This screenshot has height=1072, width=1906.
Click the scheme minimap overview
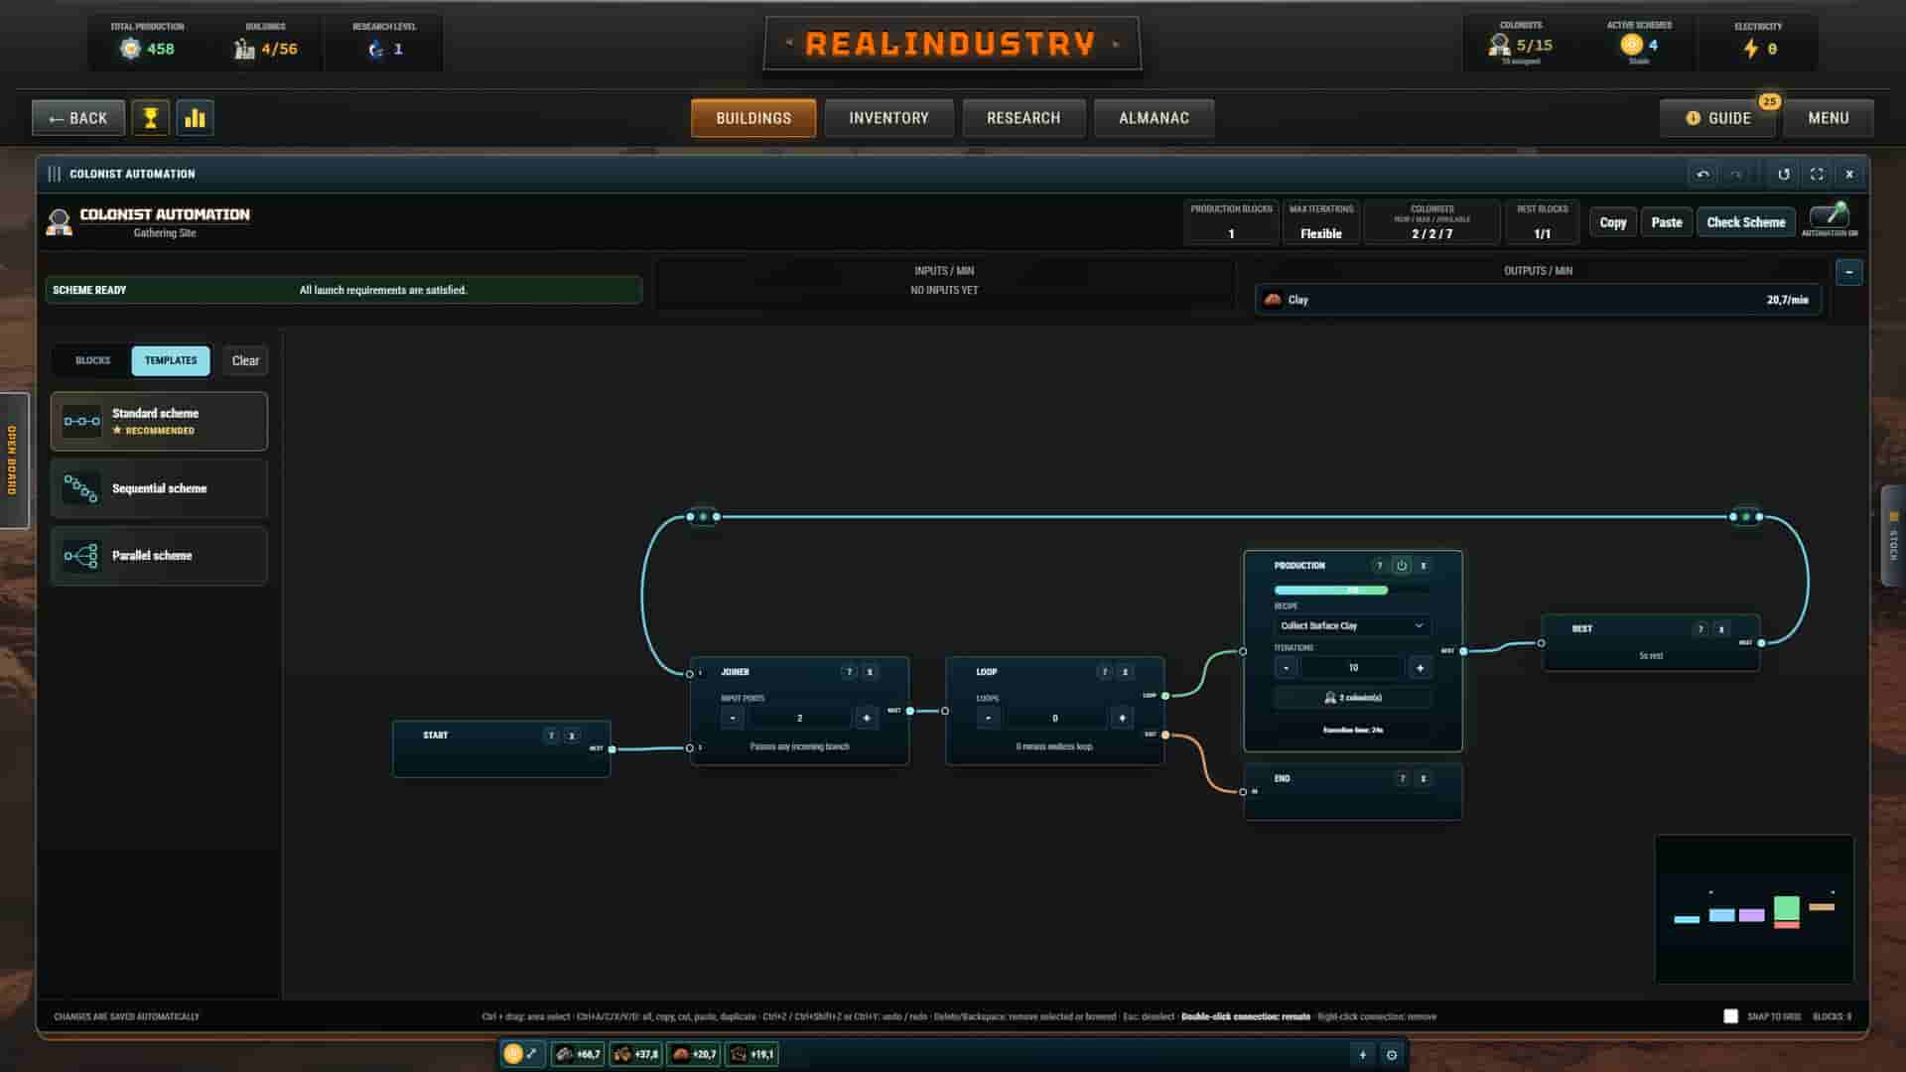1754,909
